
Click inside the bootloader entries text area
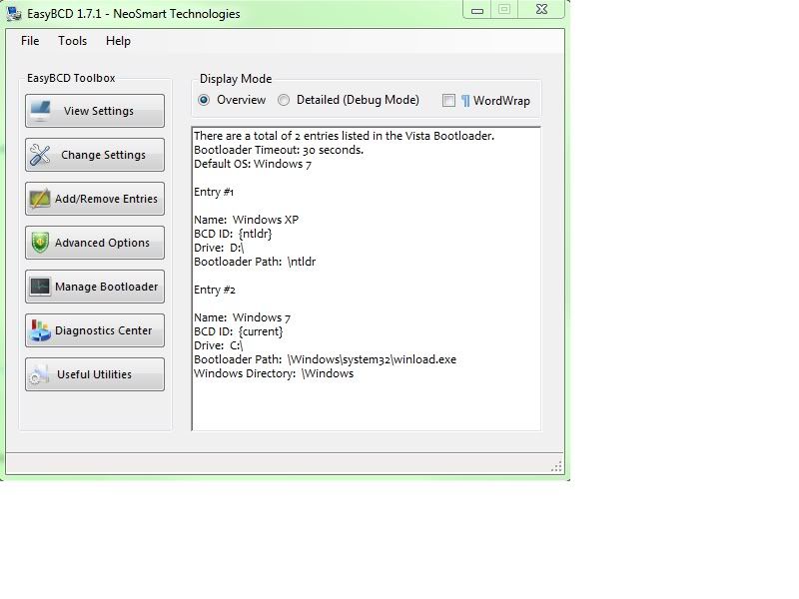[366, 280]
